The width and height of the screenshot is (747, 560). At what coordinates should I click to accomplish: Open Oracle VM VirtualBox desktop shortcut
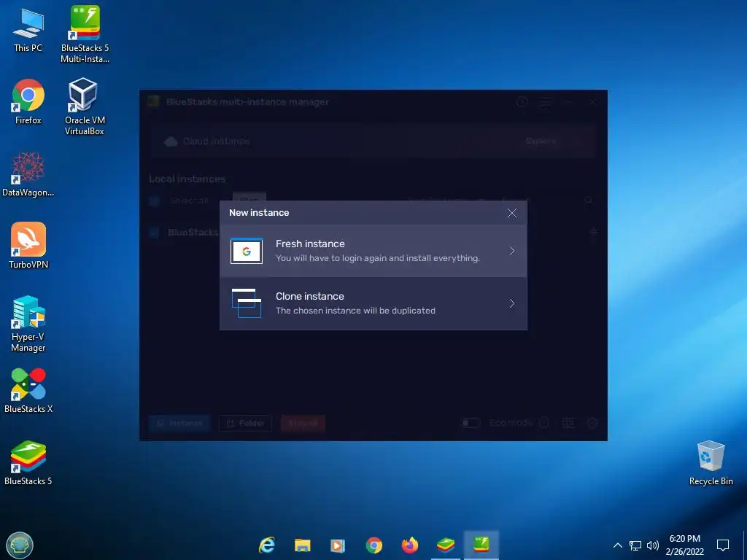(x=85, y=106)
